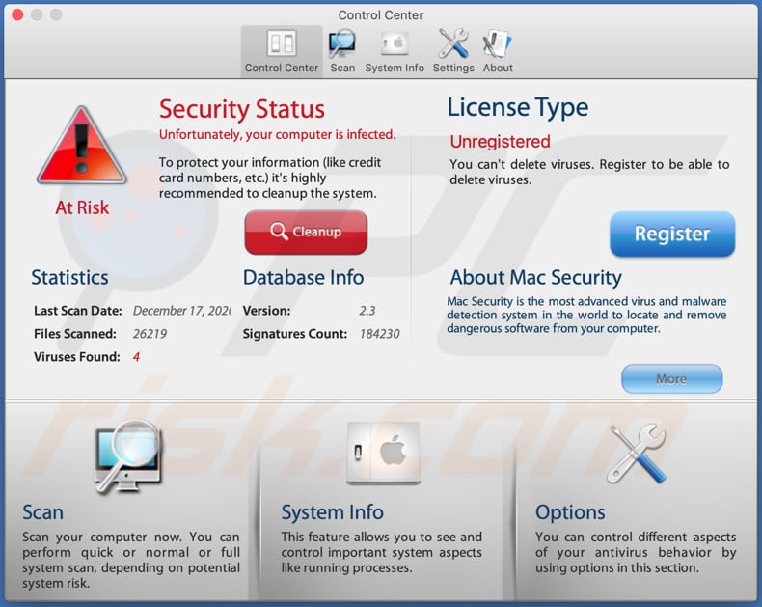Click the 'Mac Security is the most advanced' paragraph

[x=586, y=315]
